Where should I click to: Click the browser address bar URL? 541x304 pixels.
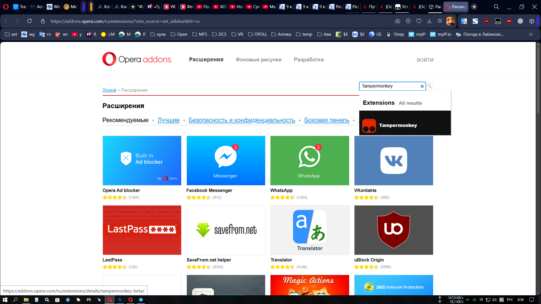pos(125,21)
